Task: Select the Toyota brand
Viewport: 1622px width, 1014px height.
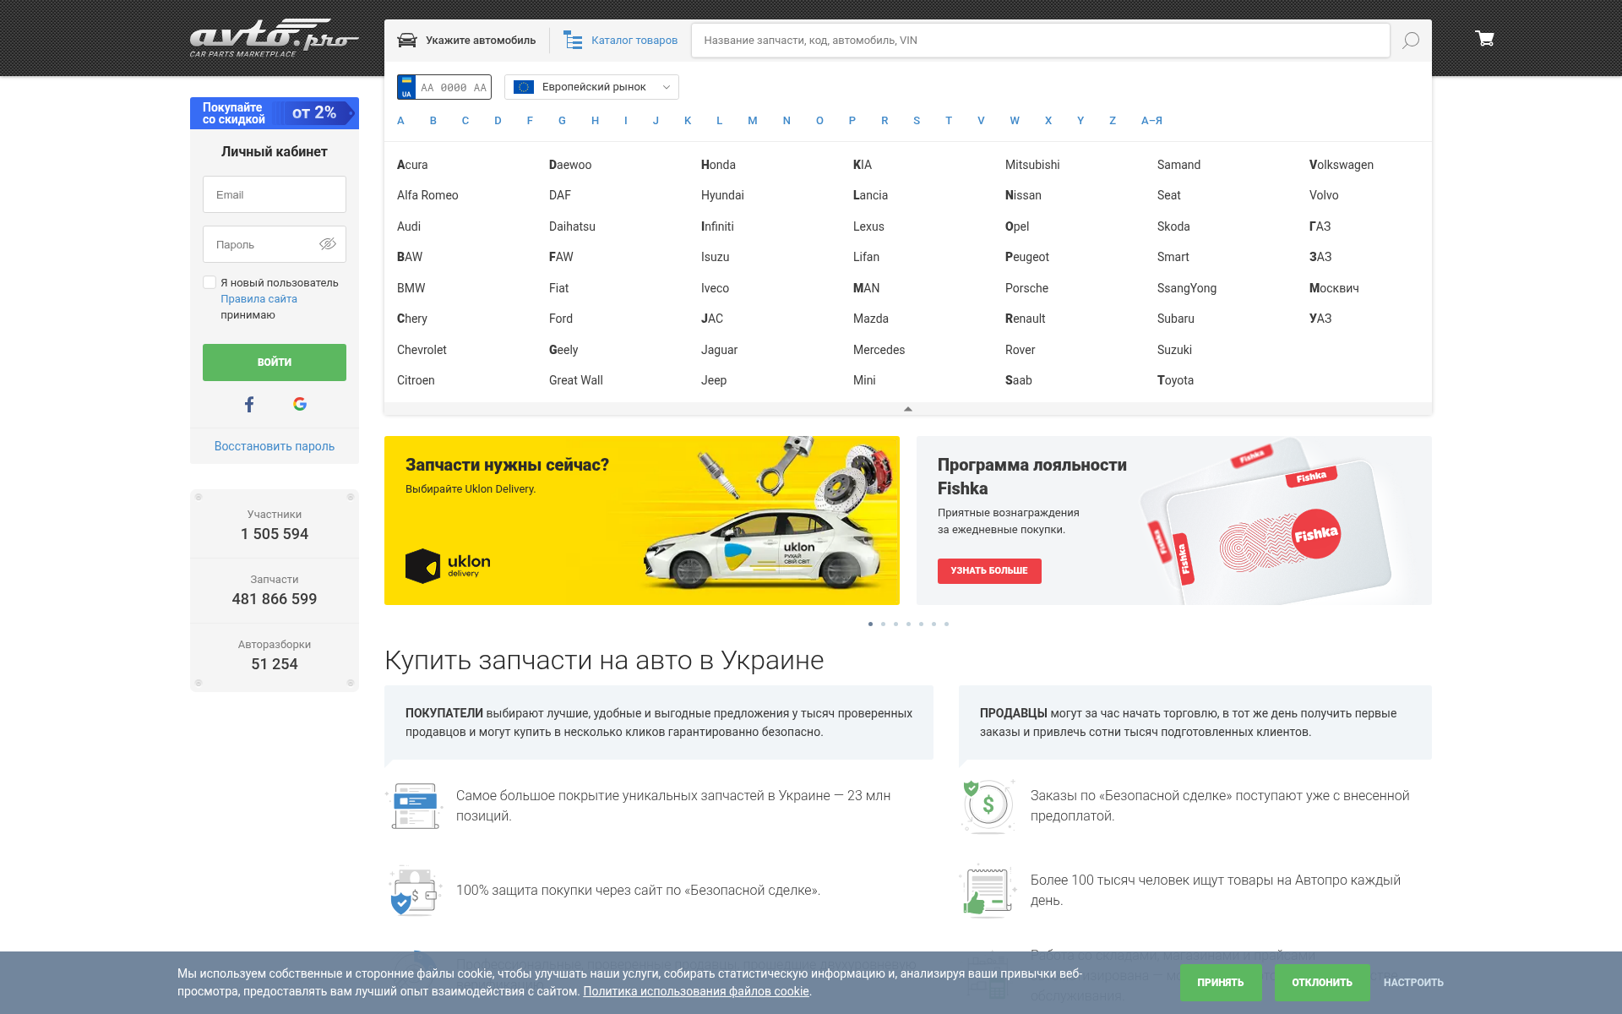Action: coord(1175,380)
